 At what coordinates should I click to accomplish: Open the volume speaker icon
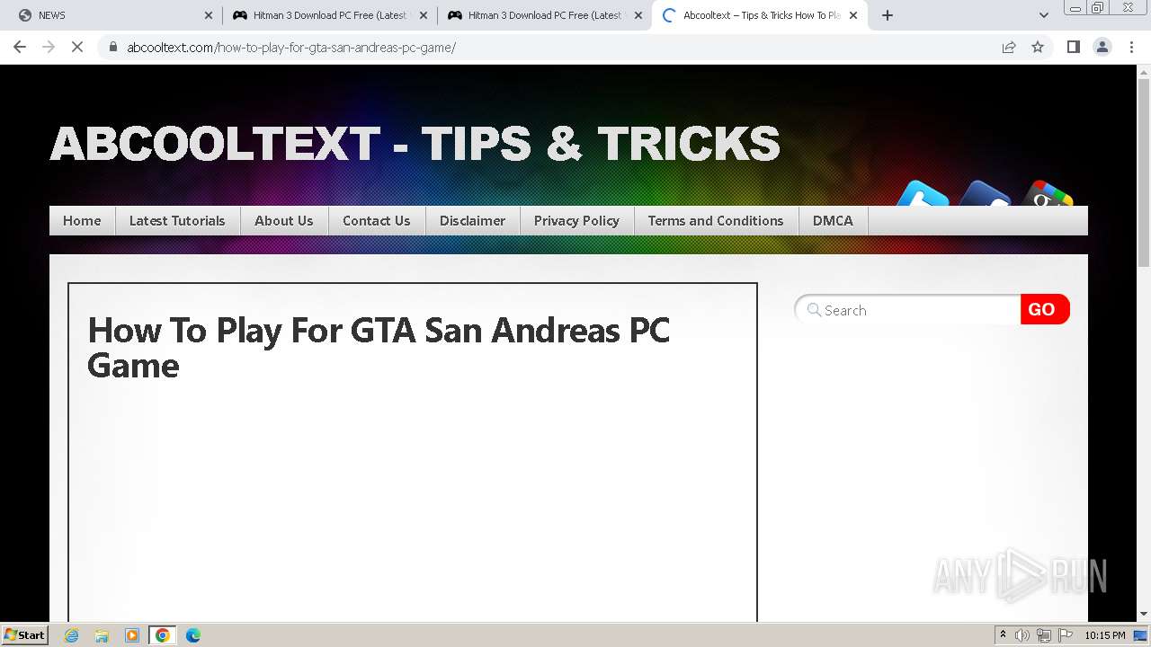point(1022,635)
